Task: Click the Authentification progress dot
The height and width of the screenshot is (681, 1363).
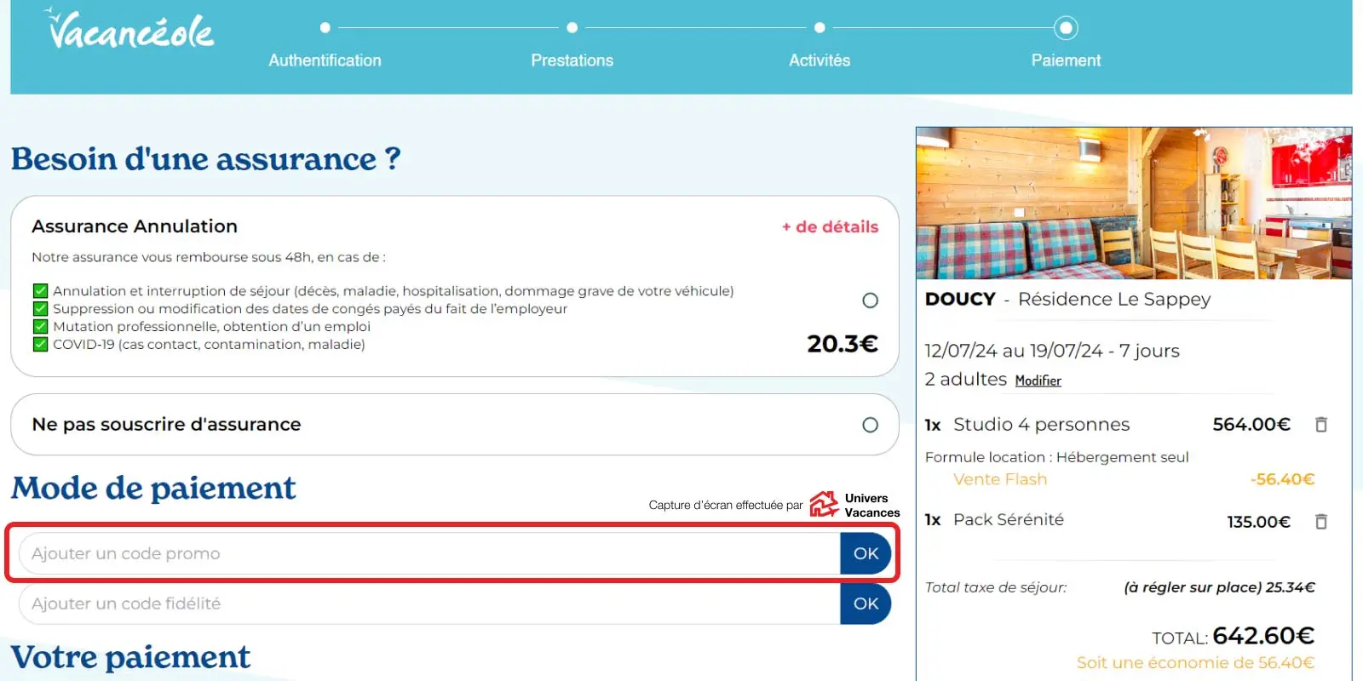Action: (325, 28)
